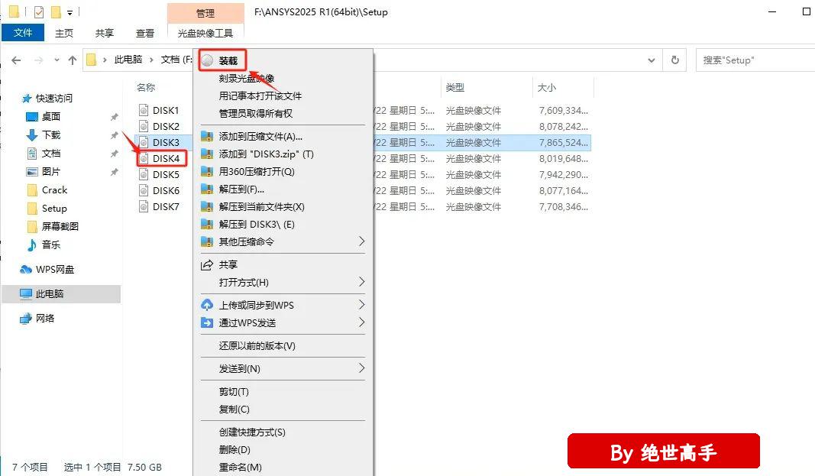Open 快速访问 in navigation pane
Viewport: 815px width, 476px height.
(x=54, y=99)
